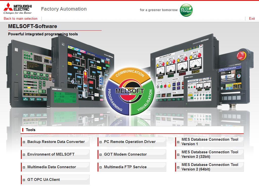Click arrow icon beside Environment of MELSOFT

[24, 155]
